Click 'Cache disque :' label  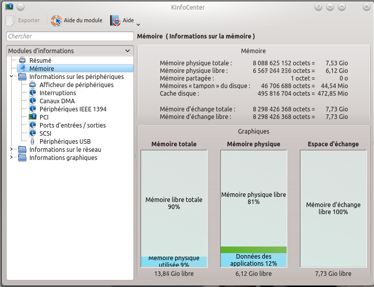(x=179, y=94)
